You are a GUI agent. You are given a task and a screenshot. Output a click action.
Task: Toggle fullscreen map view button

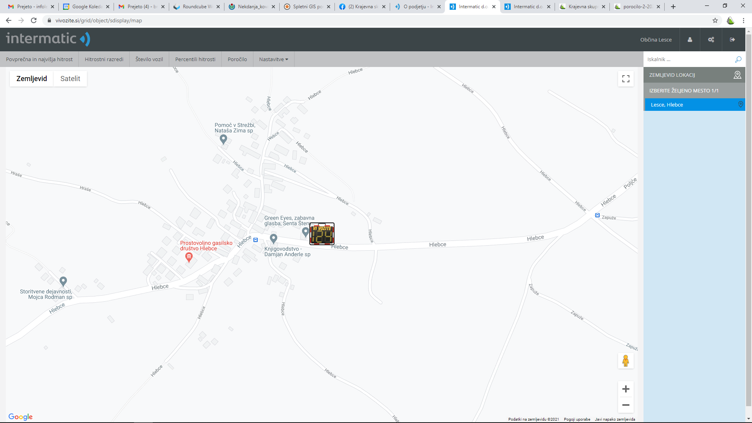pyautogui.click(x=625, y=79)
